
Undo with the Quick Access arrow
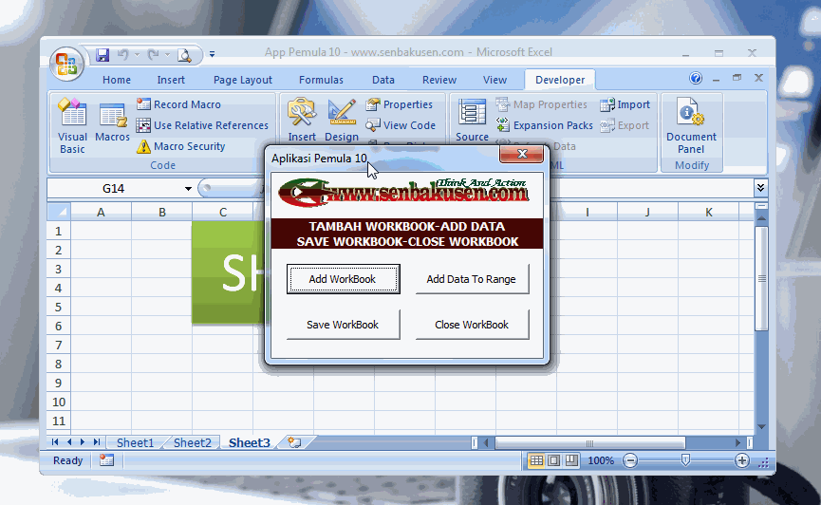click(x=122, y=54)
